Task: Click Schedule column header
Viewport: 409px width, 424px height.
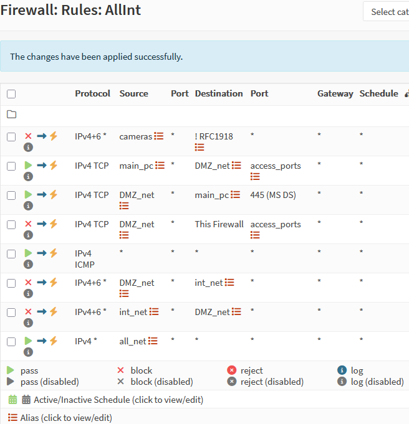Action: coord(378,93)
